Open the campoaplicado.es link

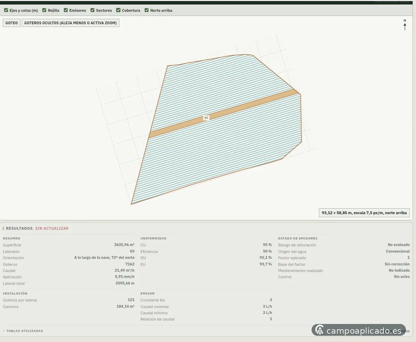click(x=364, y=331)
